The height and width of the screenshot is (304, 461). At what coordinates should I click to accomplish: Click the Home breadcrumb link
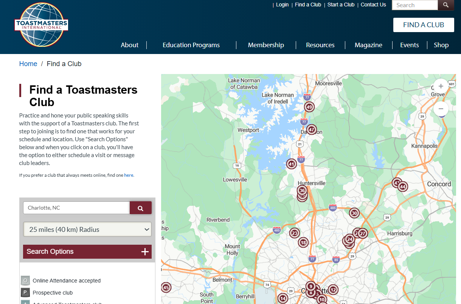pos(28,64)
